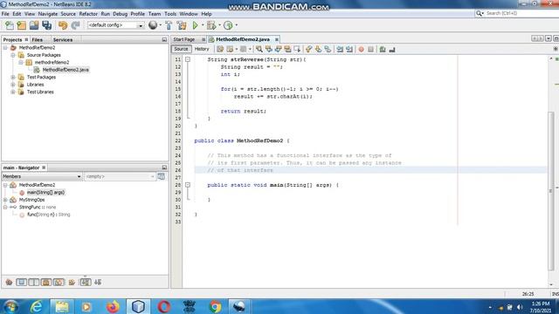
Task: Click the editor vertical scrollbar thumb
Action: tap(551, 191)
